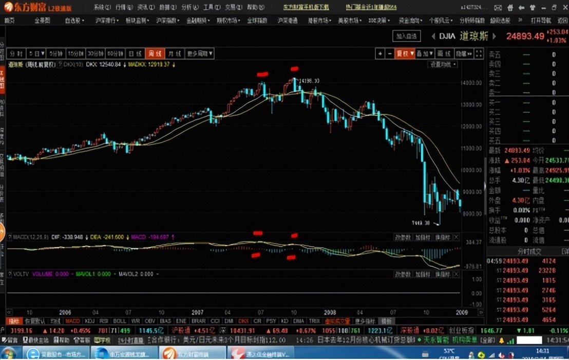Select the MACD indicator at bottom bar
The image size is (569, 360).
click(x=72, y=321)
